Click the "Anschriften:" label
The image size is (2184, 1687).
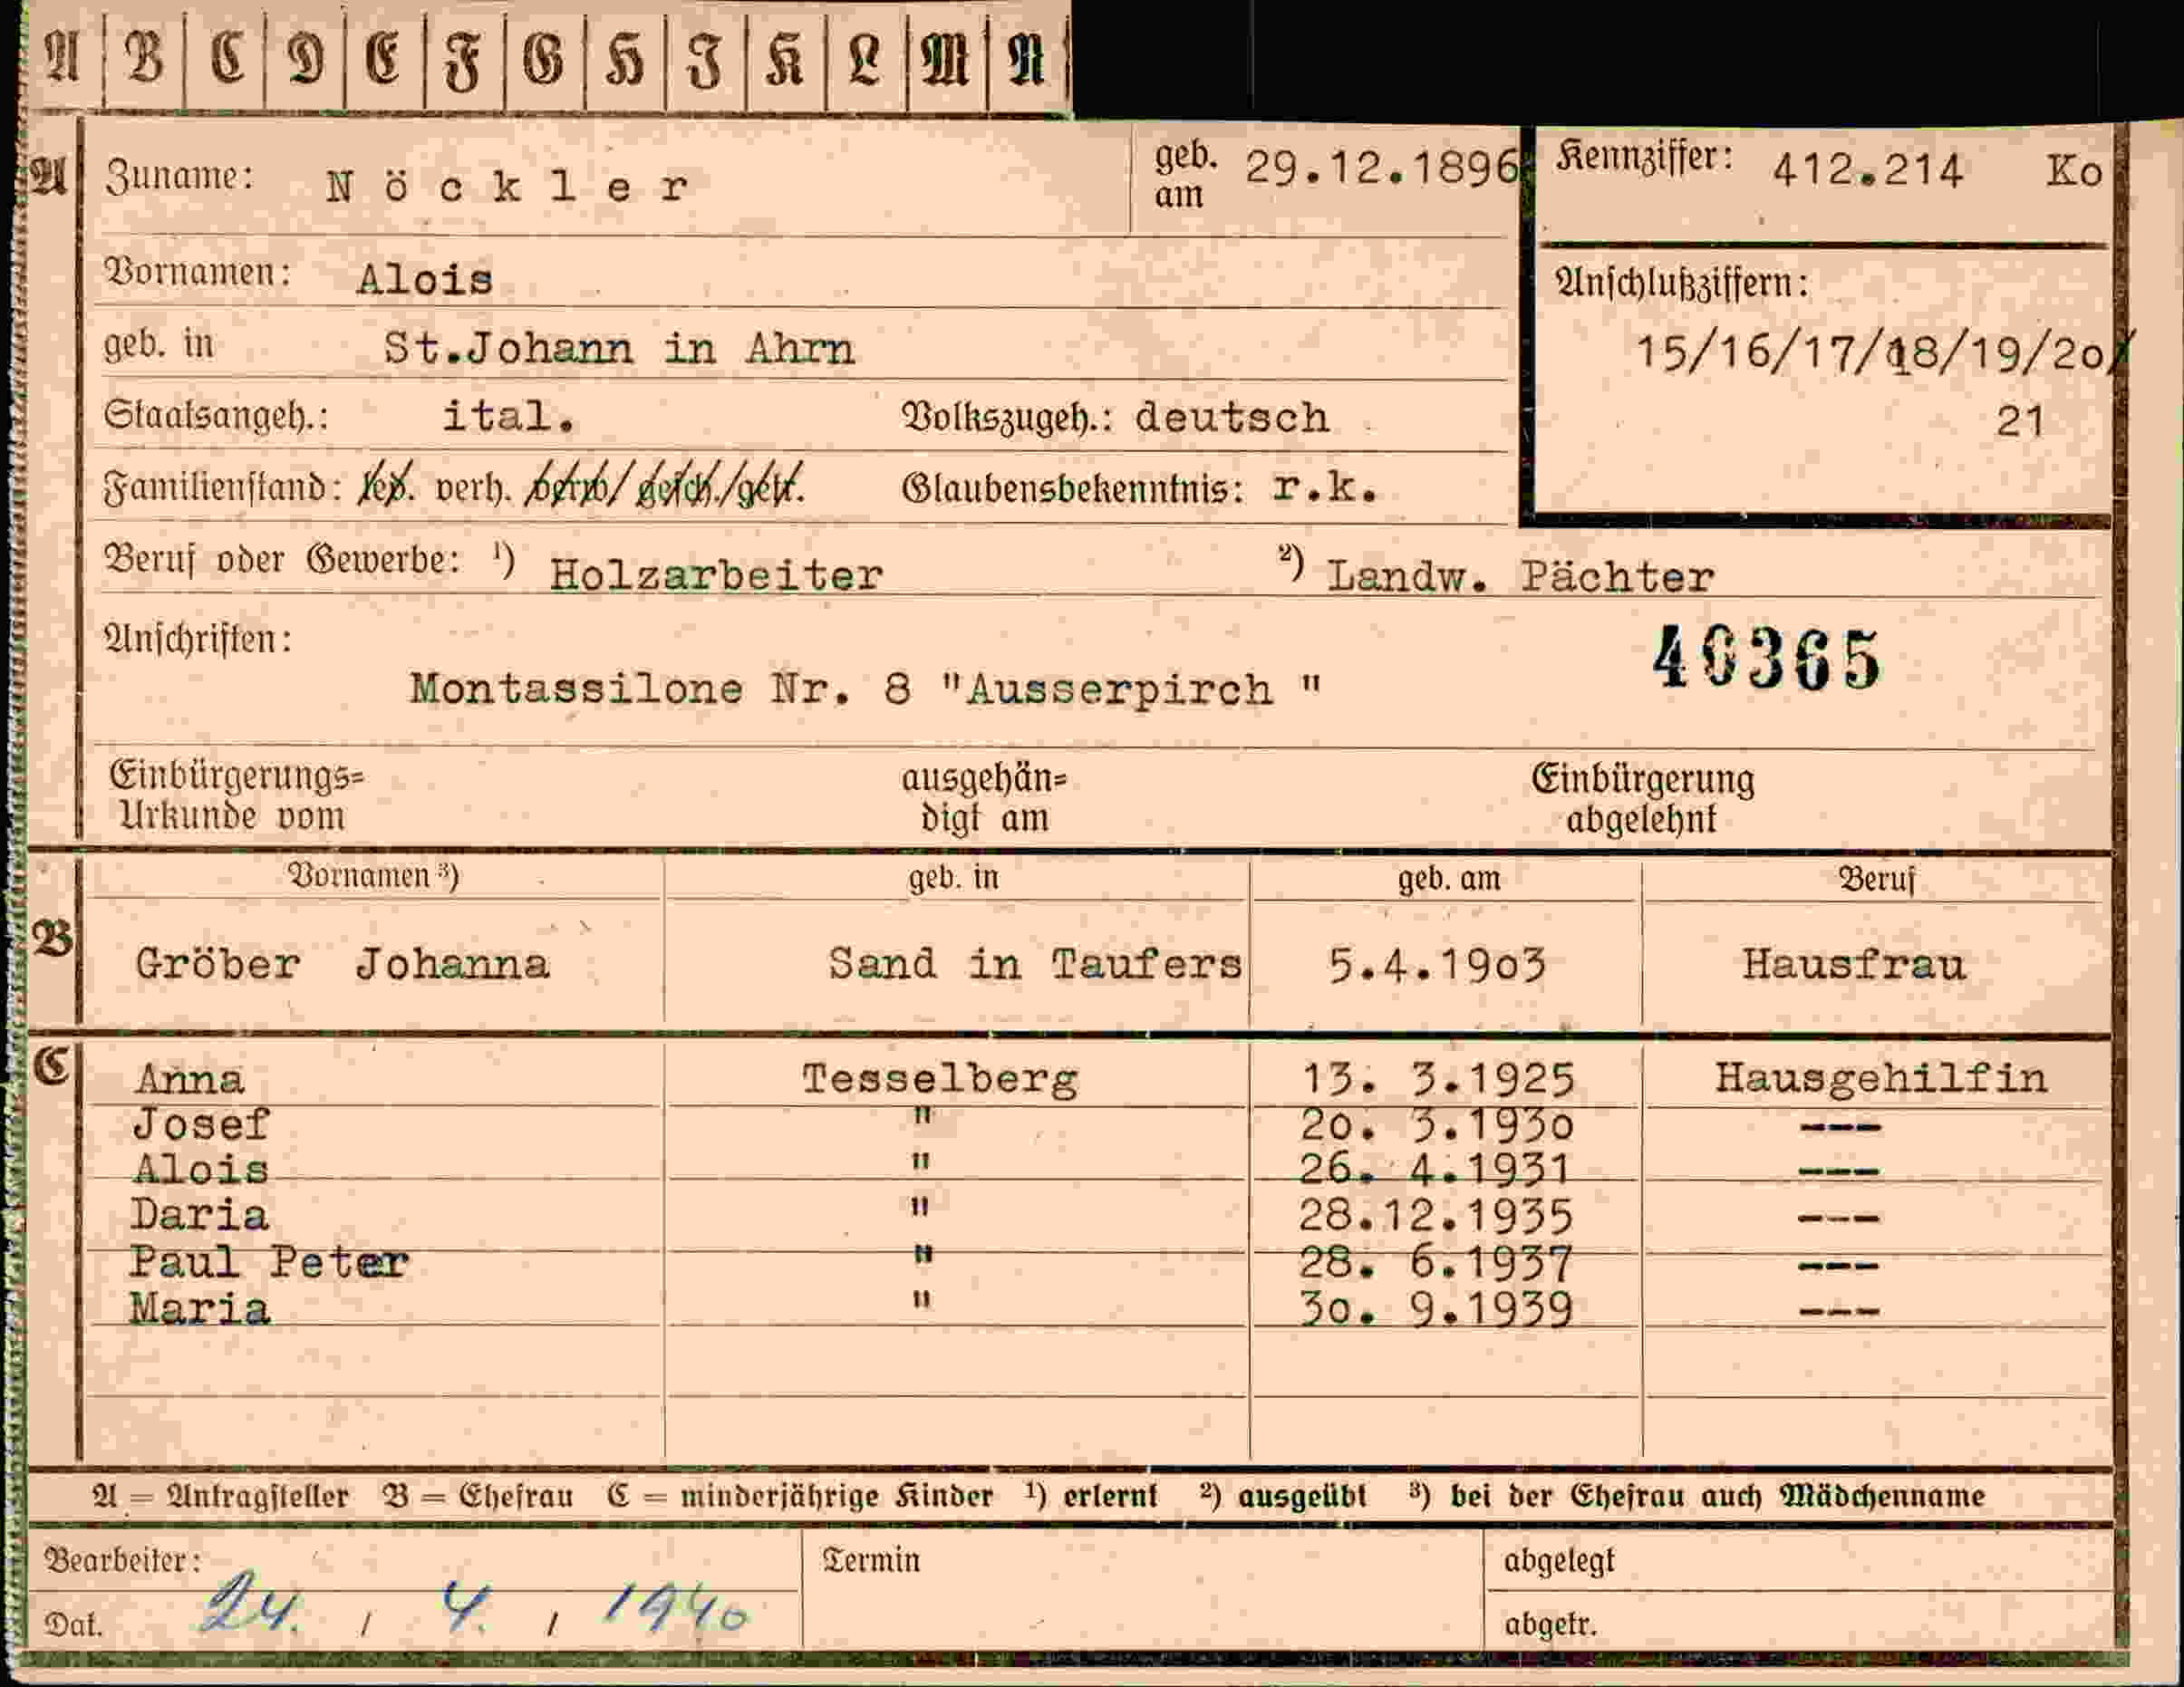point(198,638)
